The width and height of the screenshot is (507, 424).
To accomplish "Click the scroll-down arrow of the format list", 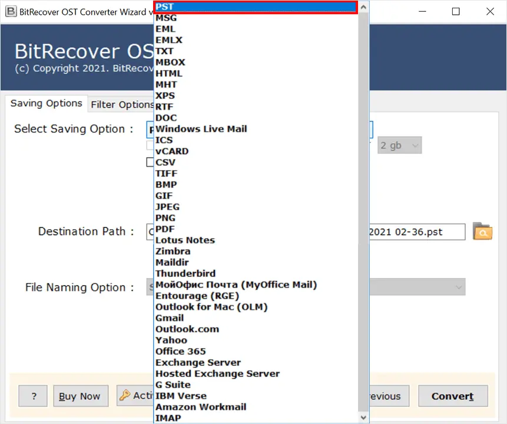I will (363, 417).
